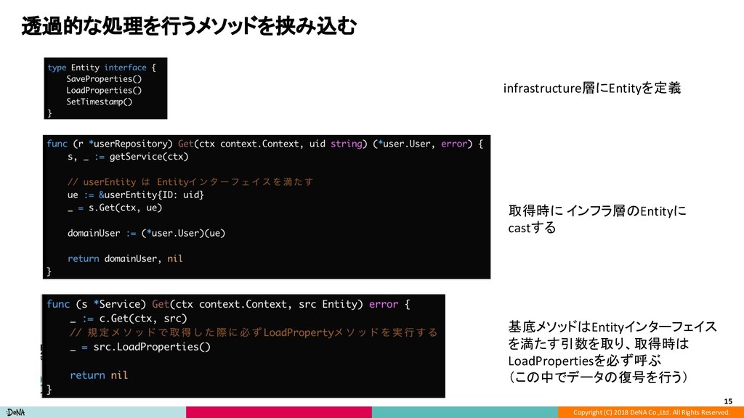Click the line 'return domainUser, nil'
This screenshot has width=744, height=418.
[125, 259]
